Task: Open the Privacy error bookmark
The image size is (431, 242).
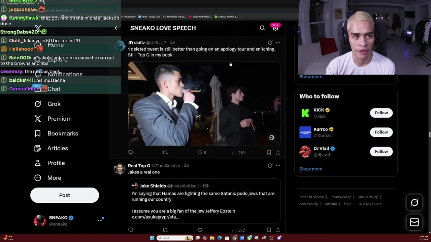Action: pyautogui.click(x=128, y=16)
